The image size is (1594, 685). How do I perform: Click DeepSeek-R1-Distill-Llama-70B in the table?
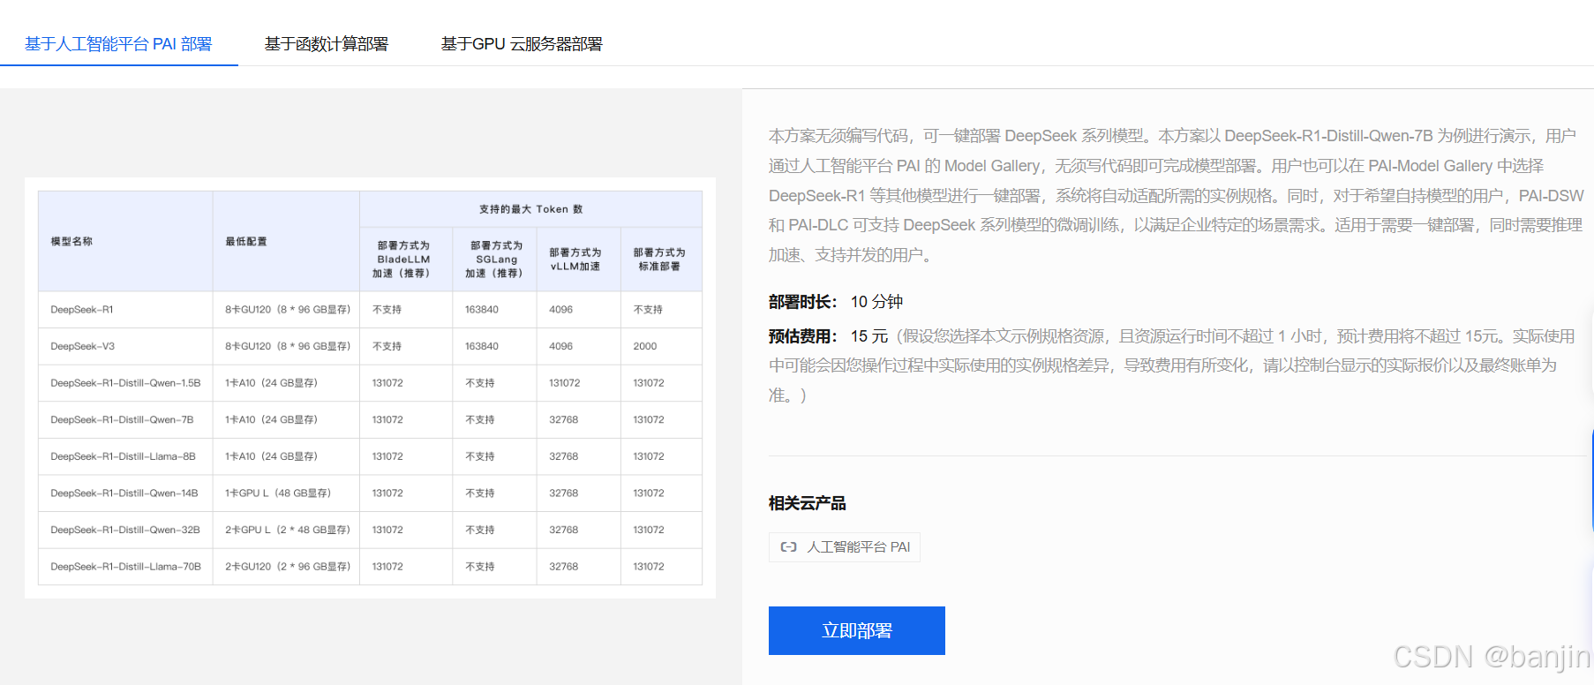tap(126, 567)
